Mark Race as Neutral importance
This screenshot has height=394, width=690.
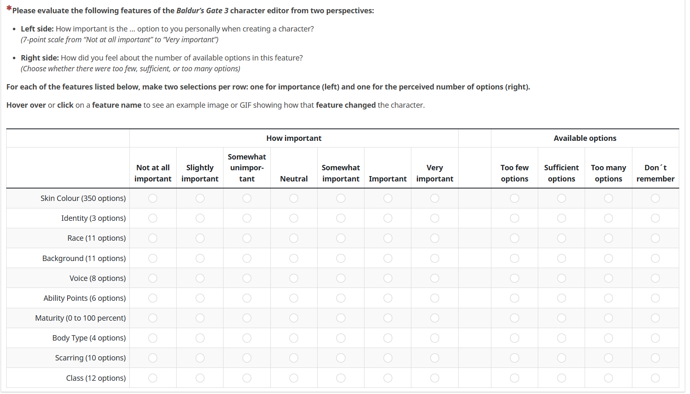(x=294, y=238)
